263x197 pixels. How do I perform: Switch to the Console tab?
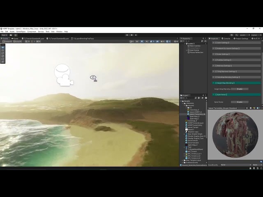pyautogui.click(x=226, y=39)
